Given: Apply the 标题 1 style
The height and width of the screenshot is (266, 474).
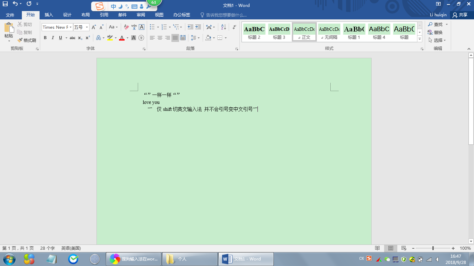Looking at the screenshot, I should click(354, 32).
